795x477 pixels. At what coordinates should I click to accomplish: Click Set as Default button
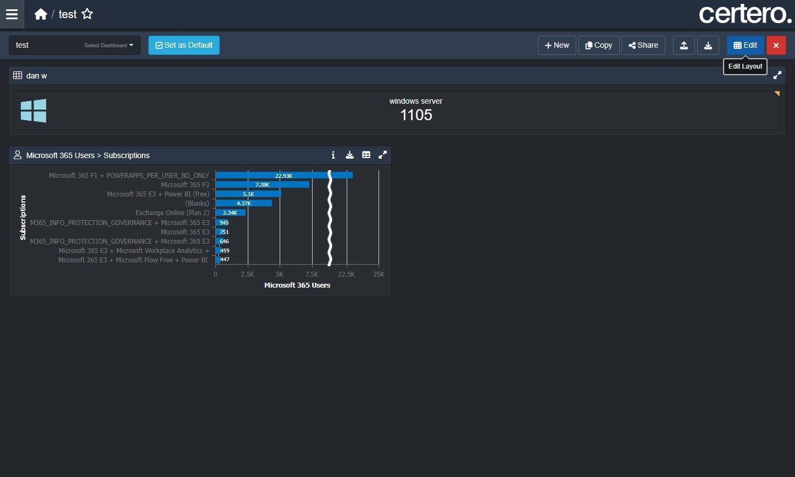point(184,46)
